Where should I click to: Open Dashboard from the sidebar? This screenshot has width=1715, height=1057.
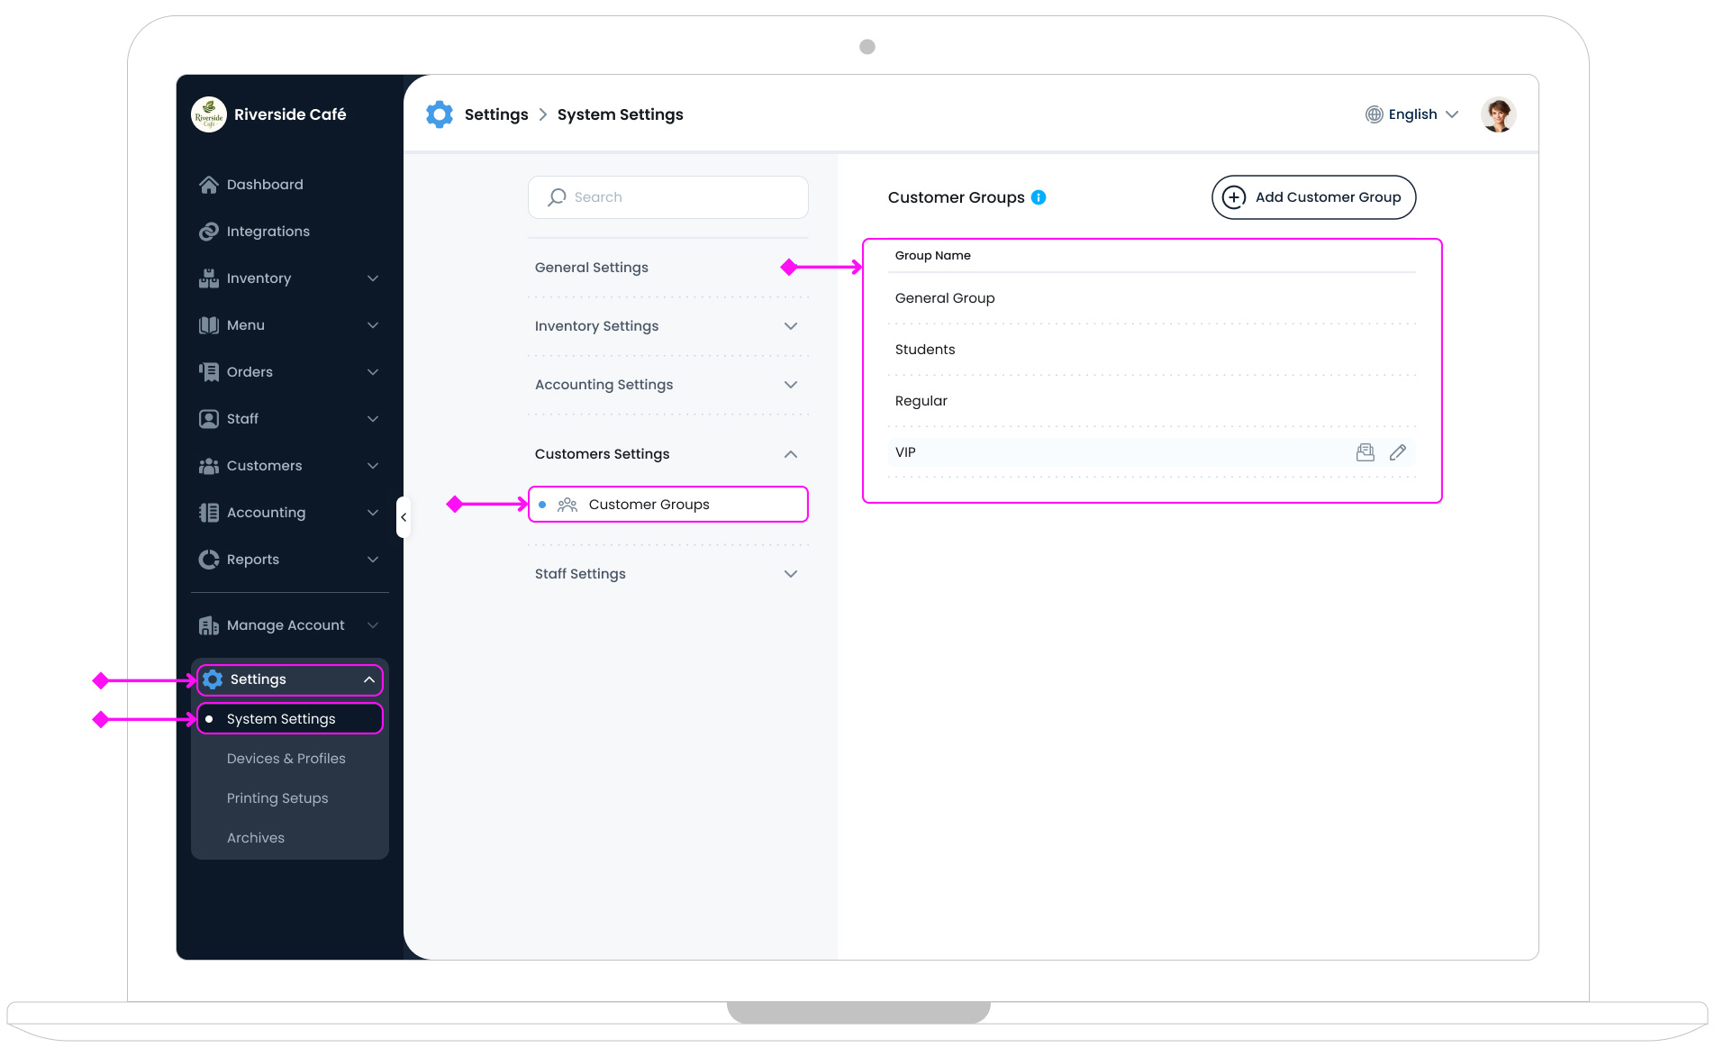point(264,184)
